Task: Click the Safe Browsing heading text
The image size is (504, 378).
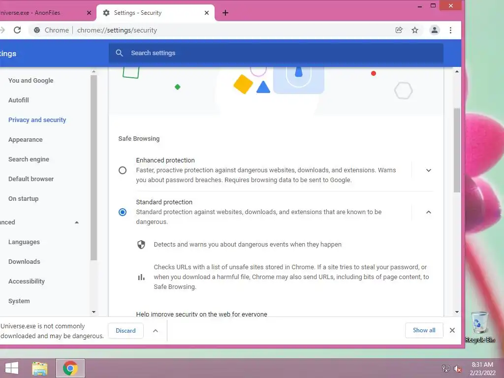Action: click(x=139, y=139)
